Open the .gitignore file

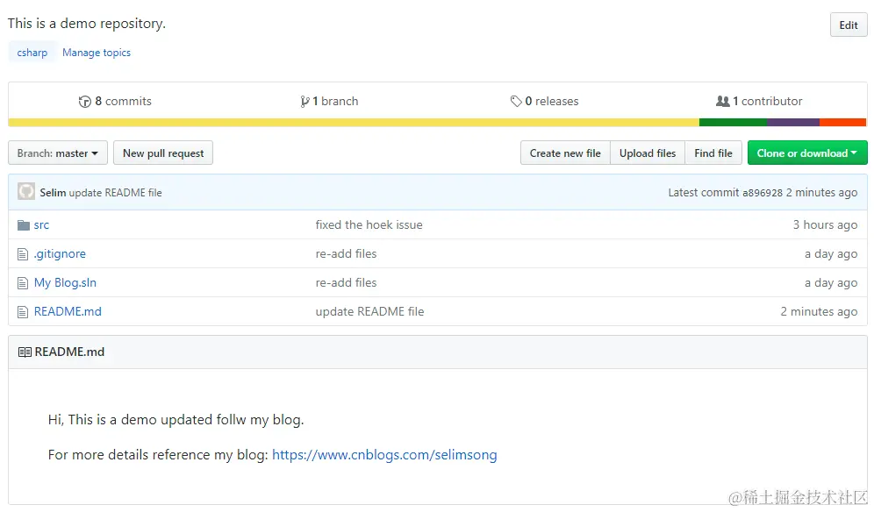coord(60,254)
